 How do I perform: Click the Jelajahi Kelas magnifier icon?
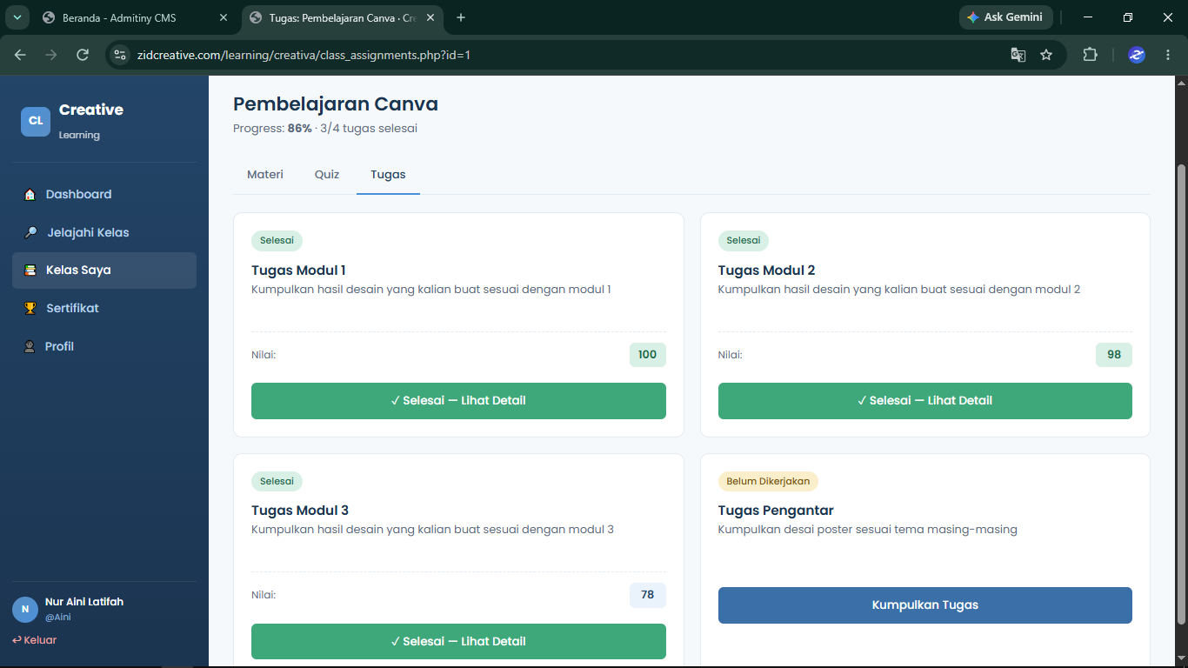pyautogui.click(x=30, y=233)
